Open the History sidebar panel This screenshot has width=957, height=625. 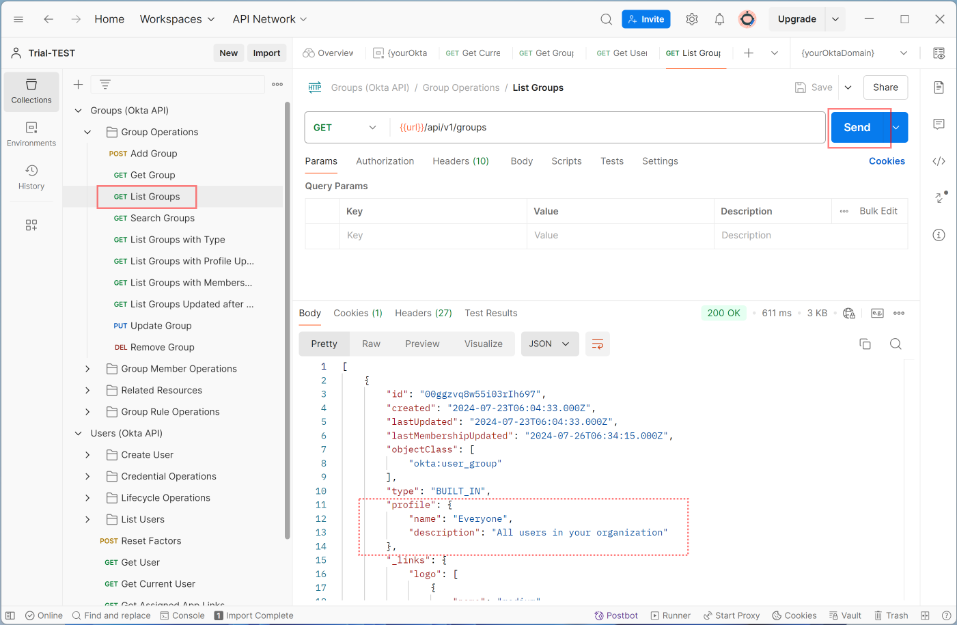click(31, 177)
